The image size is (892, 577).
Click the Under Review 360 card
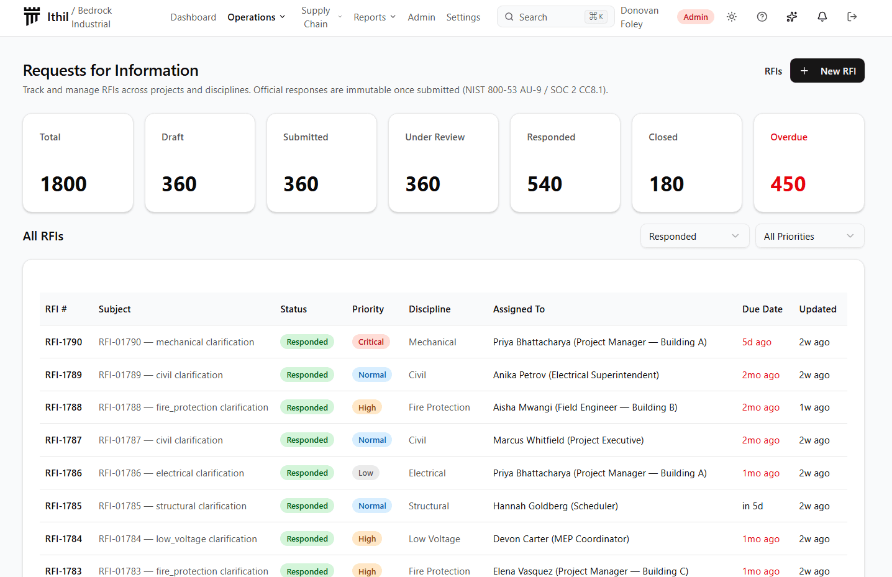(444, 163)
